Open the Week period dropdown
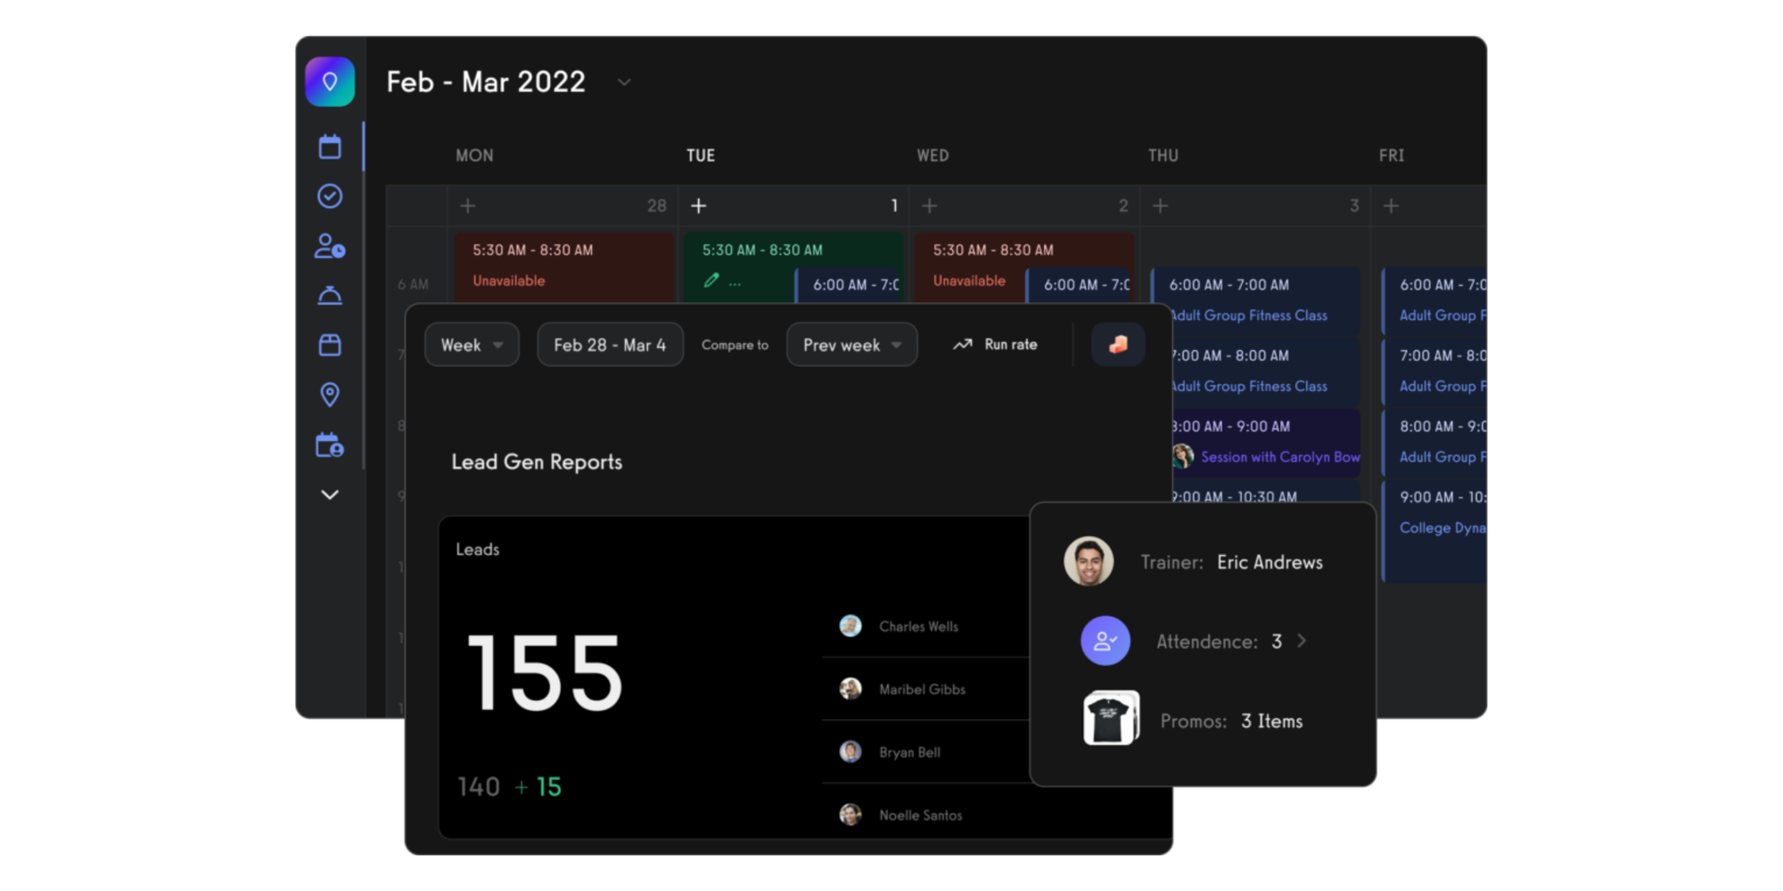The width and height of the screenshot is (1783, 891). click(x=472, y=345)
